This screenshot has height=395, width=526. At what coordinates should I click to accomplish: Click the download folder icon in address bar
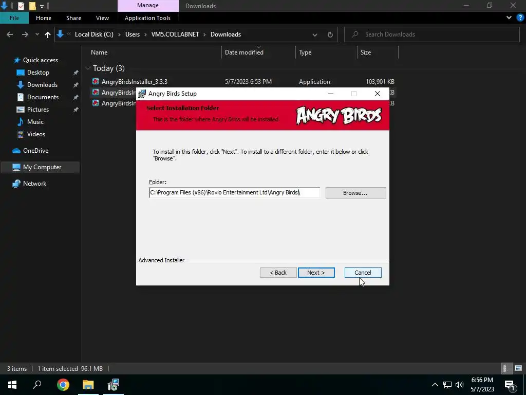click(60, 34)
